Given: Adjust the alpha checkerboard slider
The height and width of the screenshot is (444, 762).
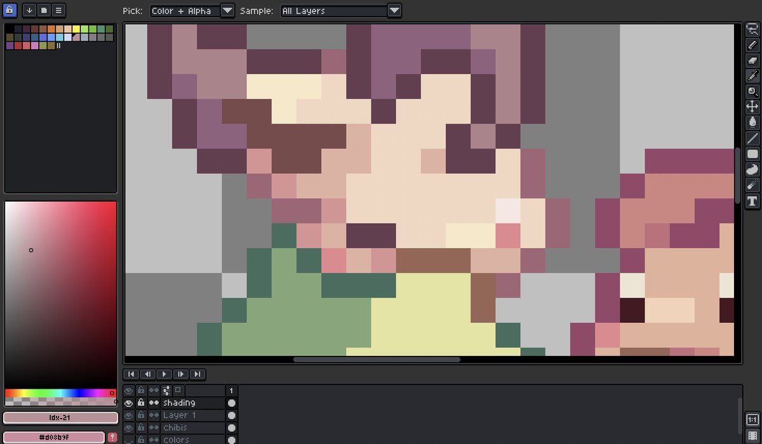Looking at the screenshot, I should (60, 402).
